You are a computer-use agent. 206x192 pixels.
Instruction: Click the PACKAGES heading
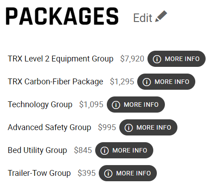[62, 16]
